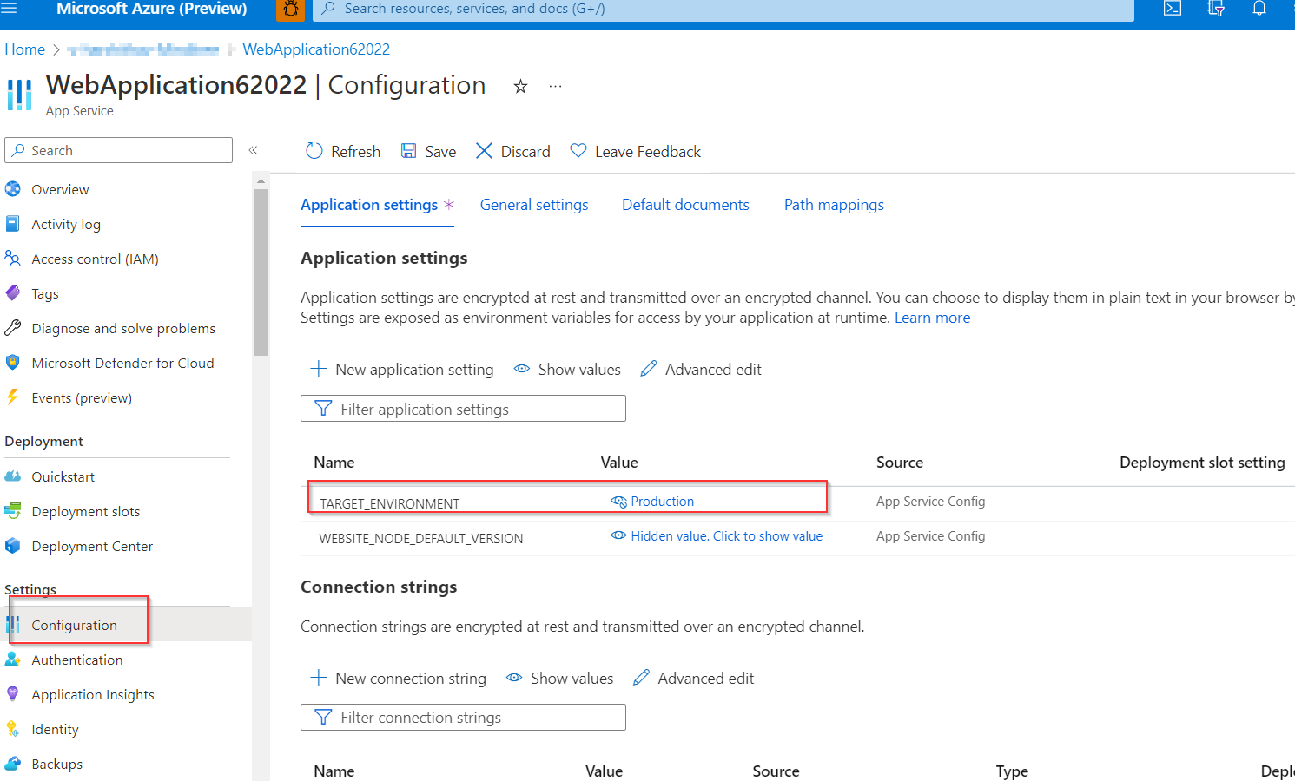The width and height of the screenshot is (1295, 781).
Task: Show values for connection strings
Action: [560, 679]
